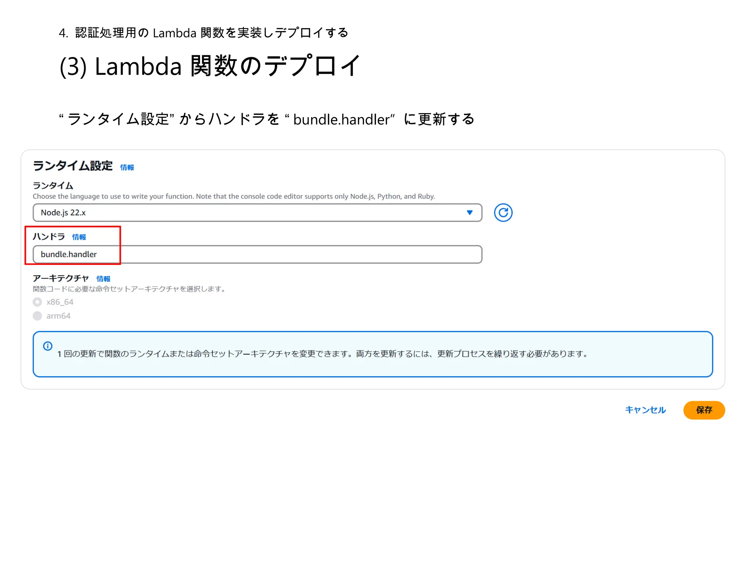This screenshot has height=562, width=749.
Task: Click the 保存 button
Action: click(704, 410)
